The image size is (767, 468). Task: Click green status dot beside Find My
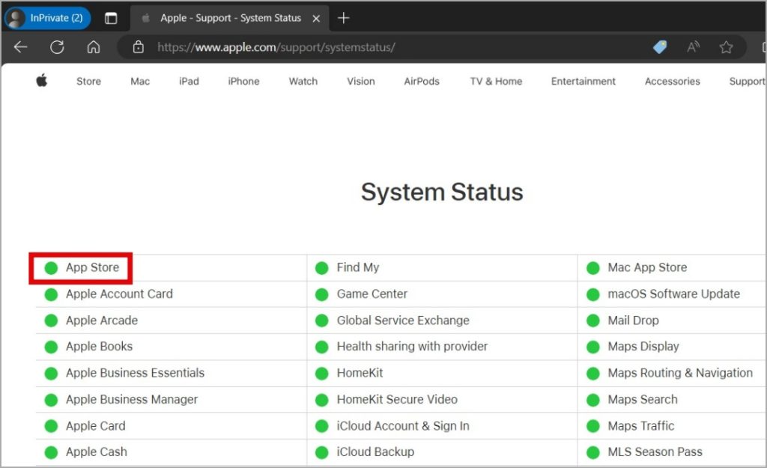[x=322, y=268]
